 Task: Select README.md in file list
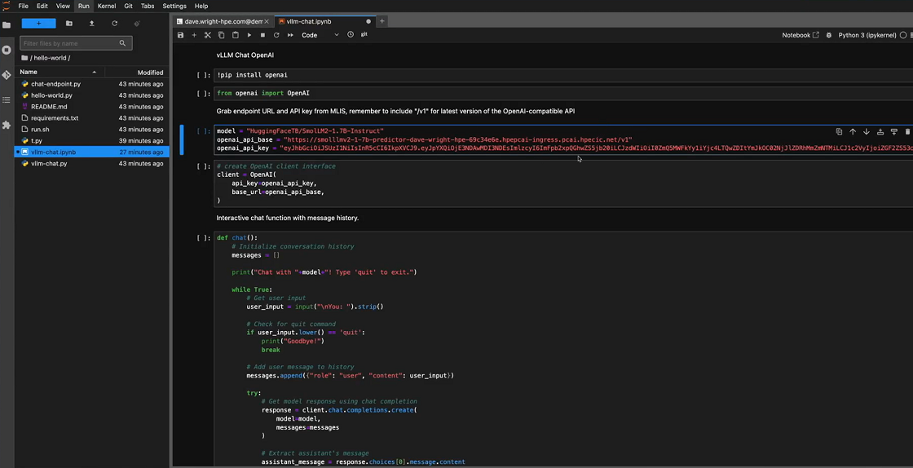coord(93,107)
